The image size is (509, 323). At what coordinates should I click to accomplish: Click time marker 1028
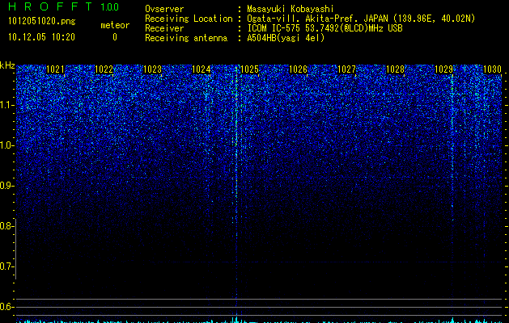[x=396, y=69]
